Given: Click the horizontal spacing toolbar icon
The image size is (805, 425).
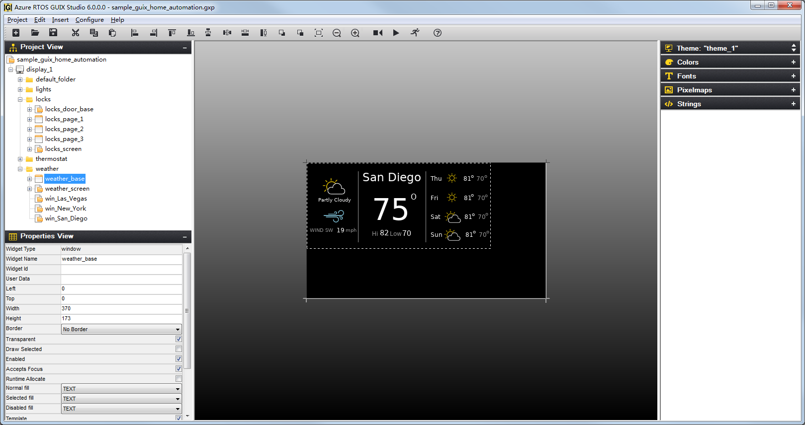Looking at the screenshot, I should (227, 33).
